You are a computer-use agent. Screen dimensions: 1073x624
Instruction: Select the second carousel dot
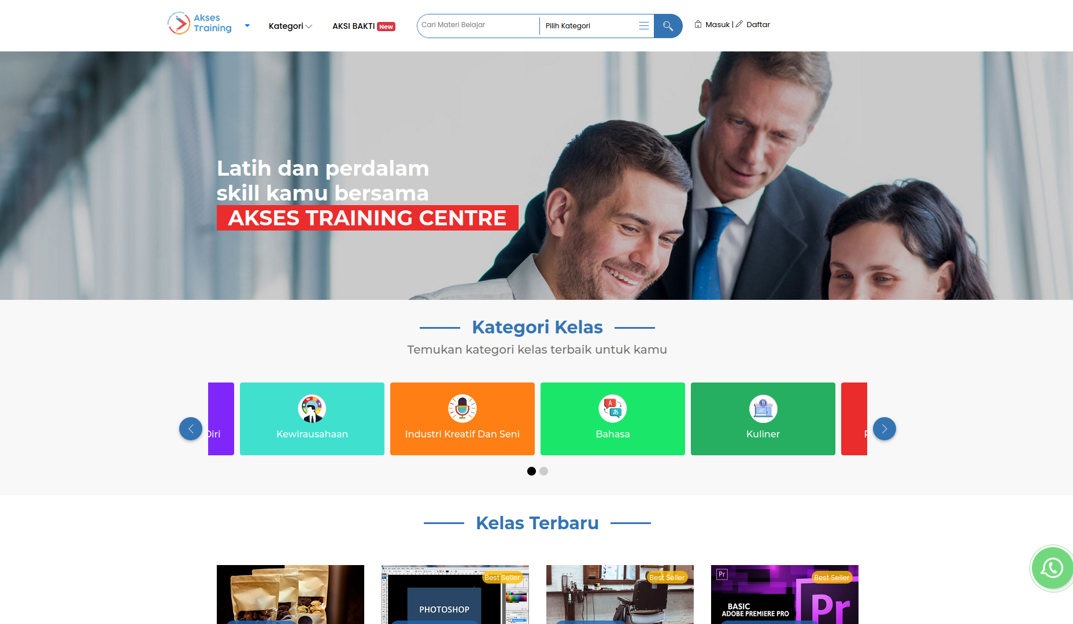tap(543, 471)
